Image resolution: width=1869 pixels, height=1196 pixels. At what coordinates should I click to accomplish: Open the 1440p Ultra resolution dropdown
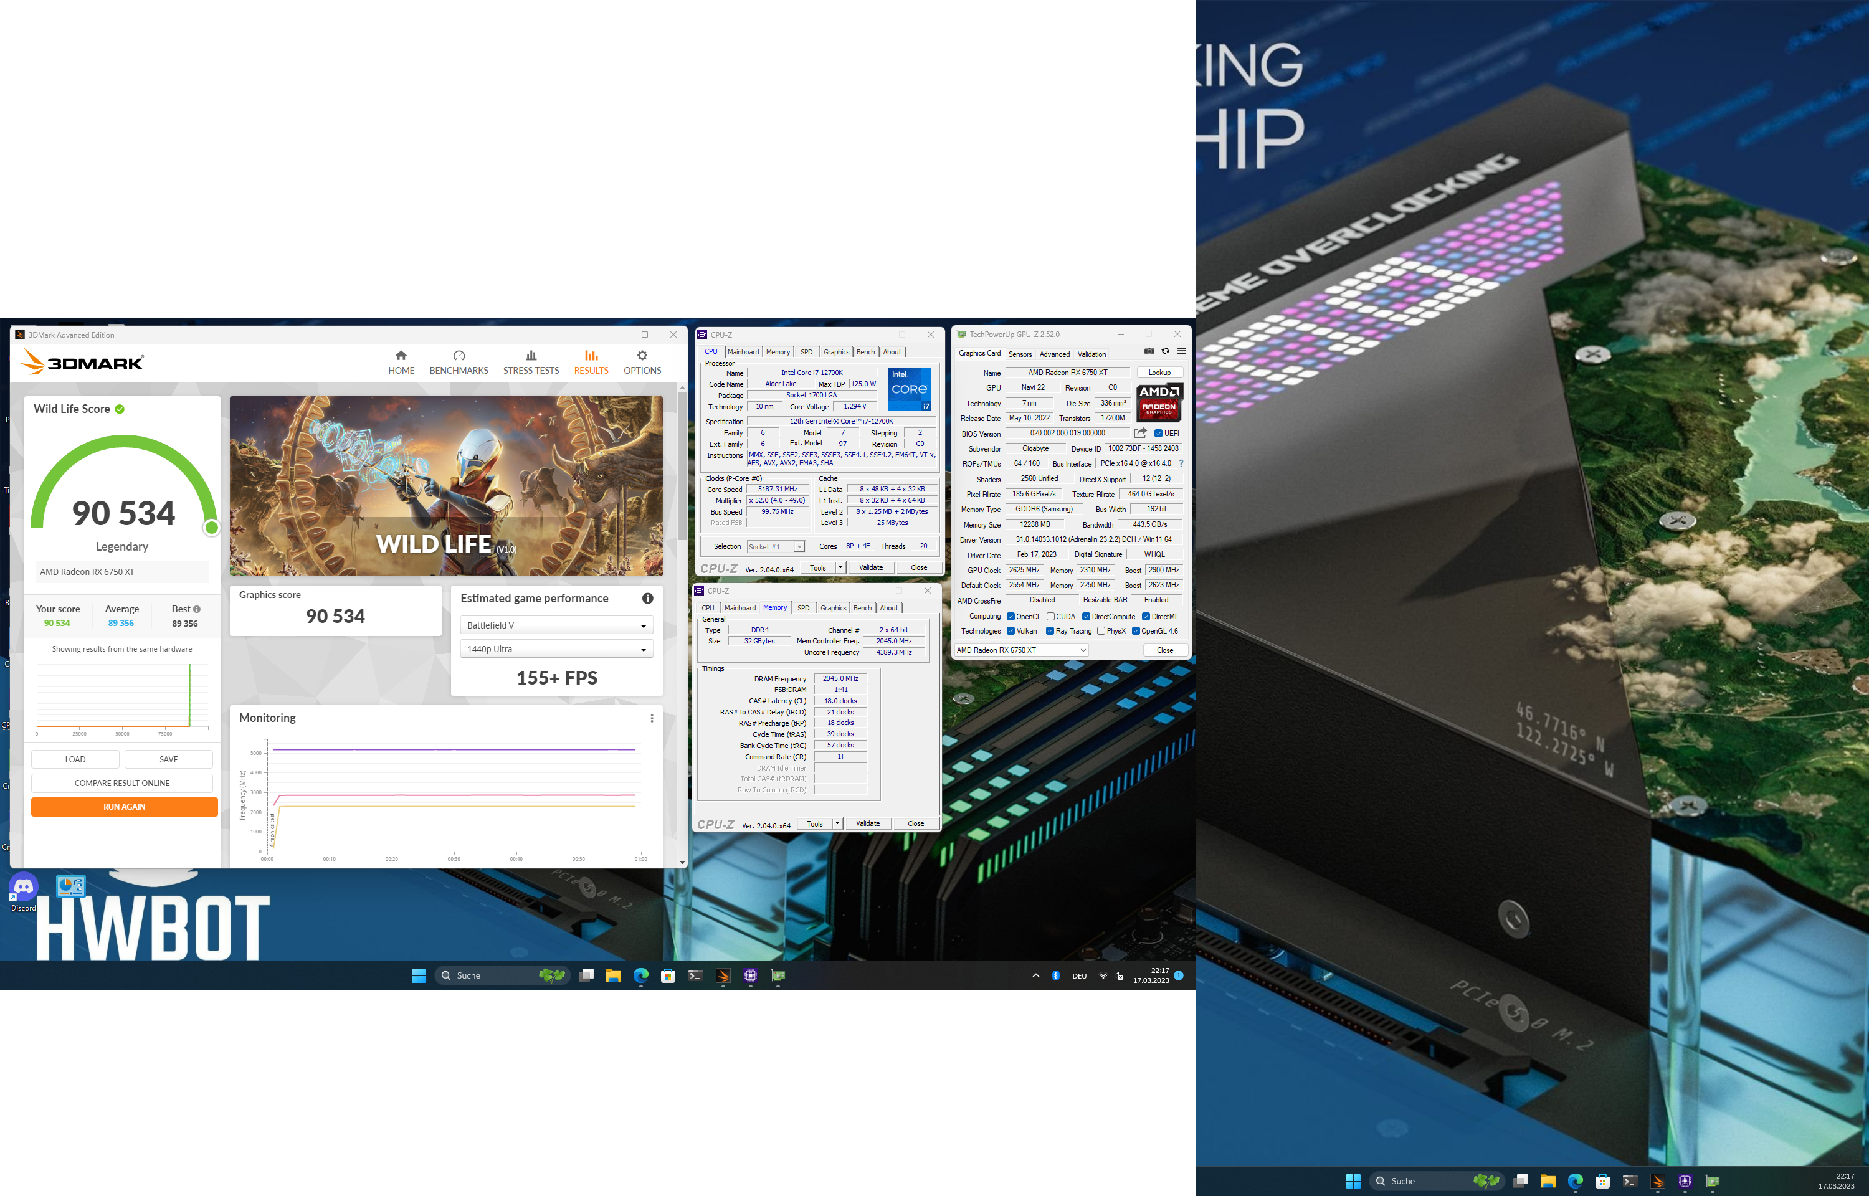click(x=556, y=649)
